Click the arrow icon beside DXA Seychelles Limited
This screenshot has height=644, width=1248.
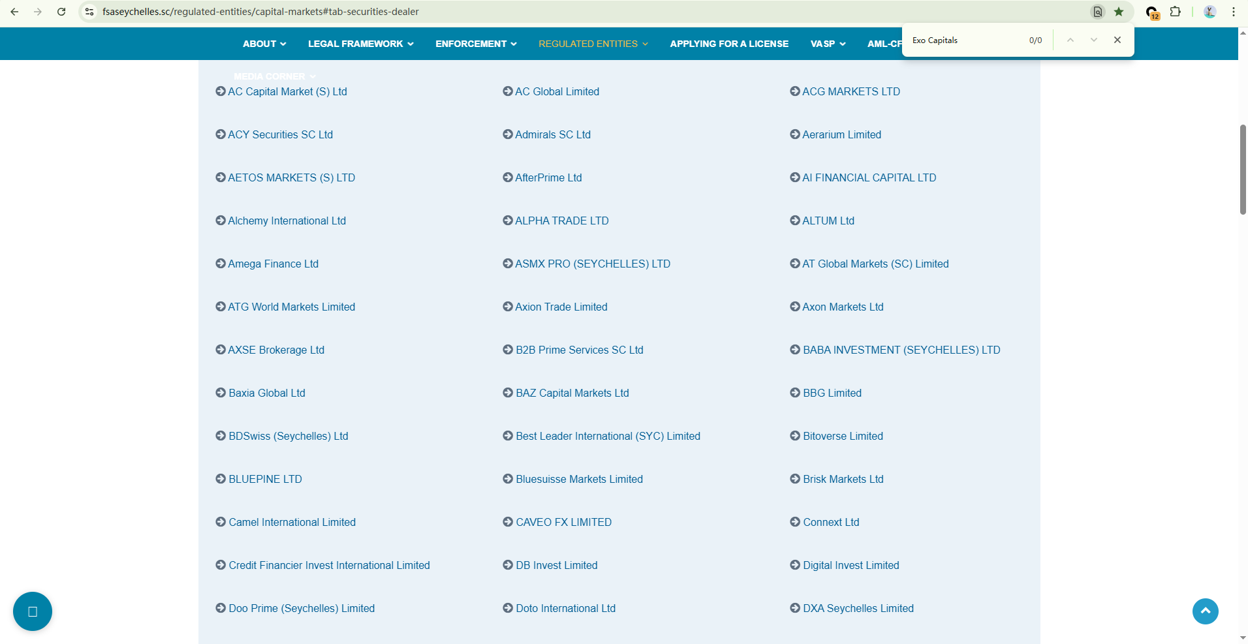pos(795,608)
